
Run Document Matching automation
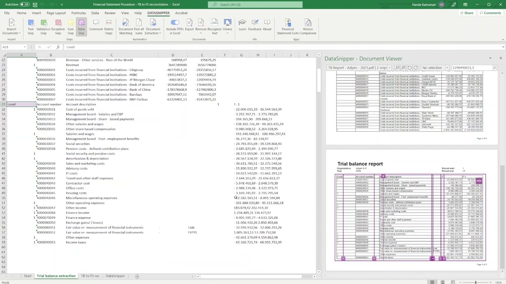(126, 27)
